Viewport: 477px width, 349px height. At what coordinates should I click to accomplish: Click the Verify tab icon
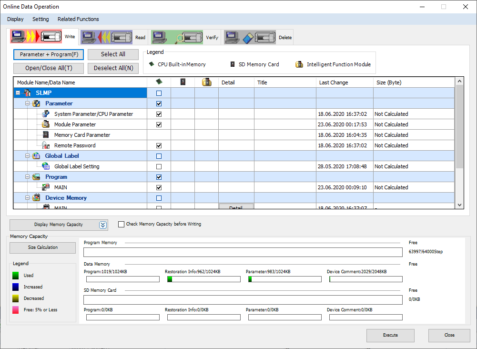coord(177,37)
